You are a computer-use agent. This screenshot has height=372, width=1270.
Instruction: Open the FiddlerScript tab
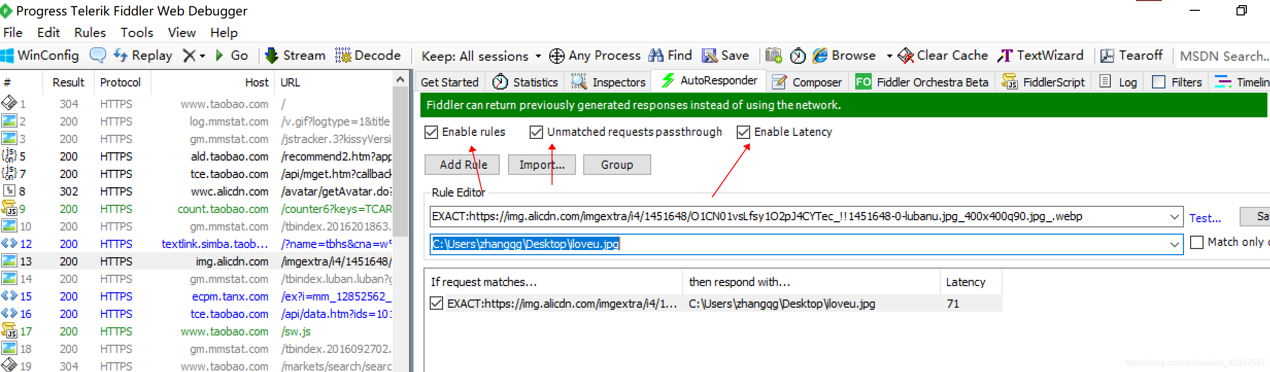pyautogui.click(x=1044, y=82)
